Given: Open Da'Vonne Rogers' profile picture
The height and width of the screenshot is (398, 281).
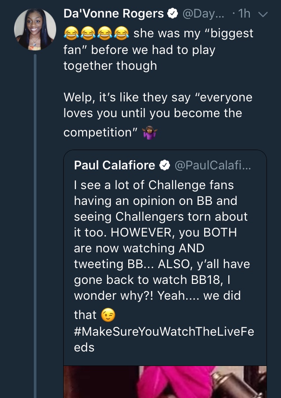Looking at the screenshot, I should point(35,30).
